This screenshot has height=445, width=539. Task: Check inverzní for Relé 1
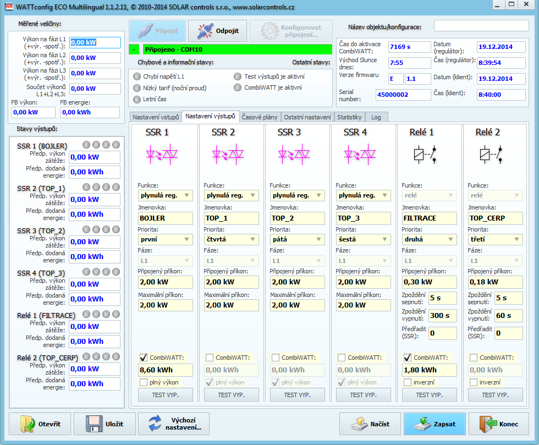408,382
